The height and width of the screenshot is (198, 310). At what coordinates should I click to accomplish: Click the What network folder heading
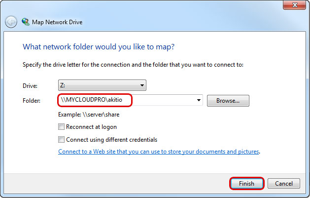(x=99, y=47)
